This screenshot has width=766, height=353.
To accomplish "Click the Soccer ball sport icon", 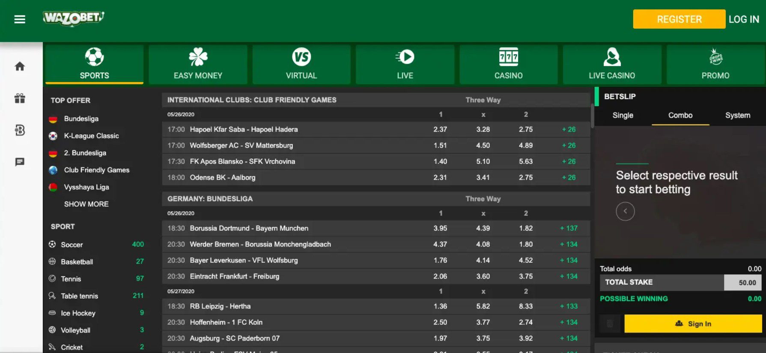I will point(52,244).
